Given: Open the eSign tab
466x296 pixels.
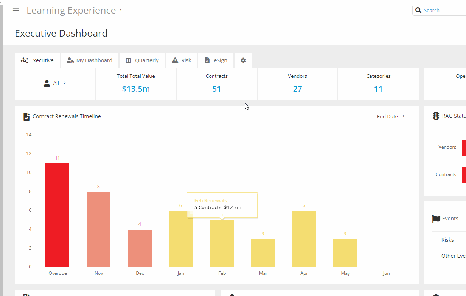Looking at the screenshot, I should click(x=216, y=60).
